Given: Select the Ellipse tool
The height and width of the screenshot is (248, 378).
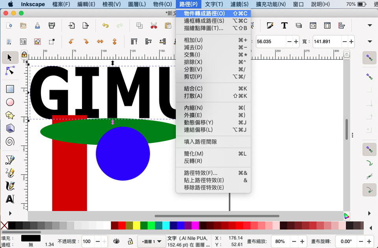Looking at the screenshot, I should [10, 102].
